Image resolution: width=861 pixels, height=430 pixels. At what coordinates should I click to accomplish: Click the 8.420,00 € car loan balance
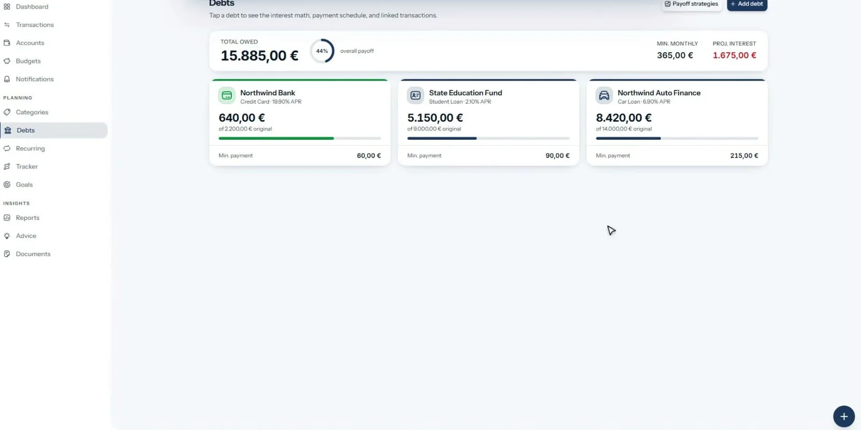[x=624, y=118]
